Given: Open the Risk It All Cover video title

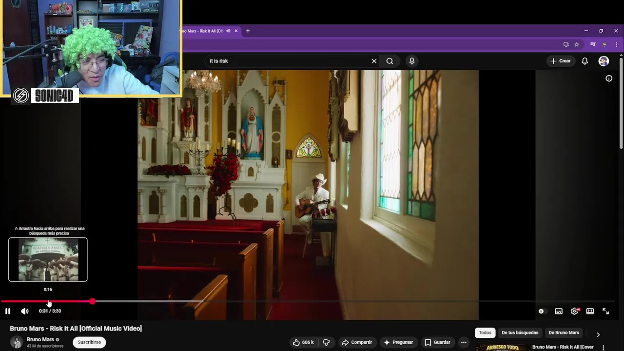Looking at the screenshot, I should coord(563,347).
